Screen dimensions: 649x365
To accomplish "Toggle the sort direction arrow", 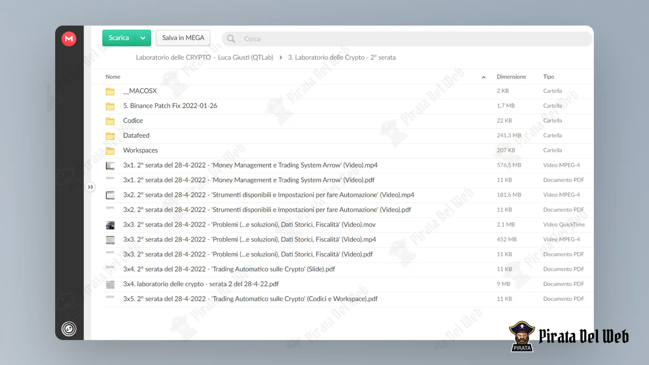I will click(x=484, y=77).
